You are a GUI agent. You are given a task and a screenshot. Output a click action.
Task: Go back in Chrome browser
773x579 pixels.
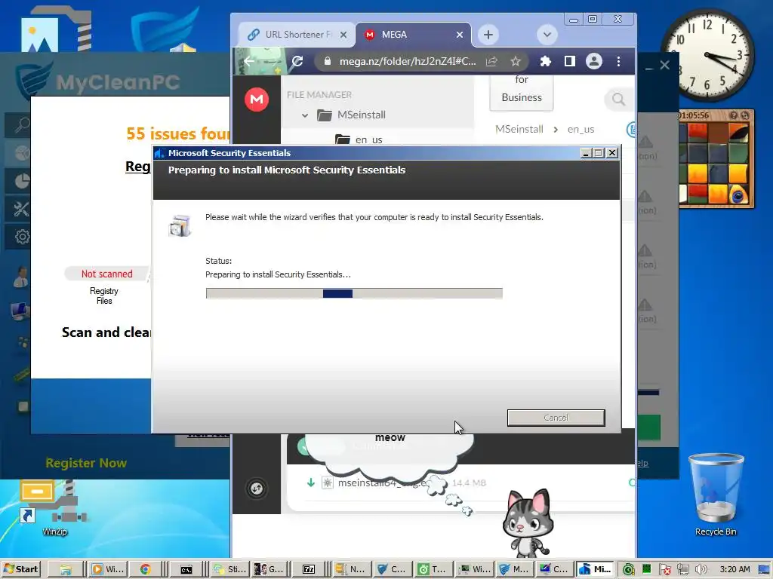point(249,61)
